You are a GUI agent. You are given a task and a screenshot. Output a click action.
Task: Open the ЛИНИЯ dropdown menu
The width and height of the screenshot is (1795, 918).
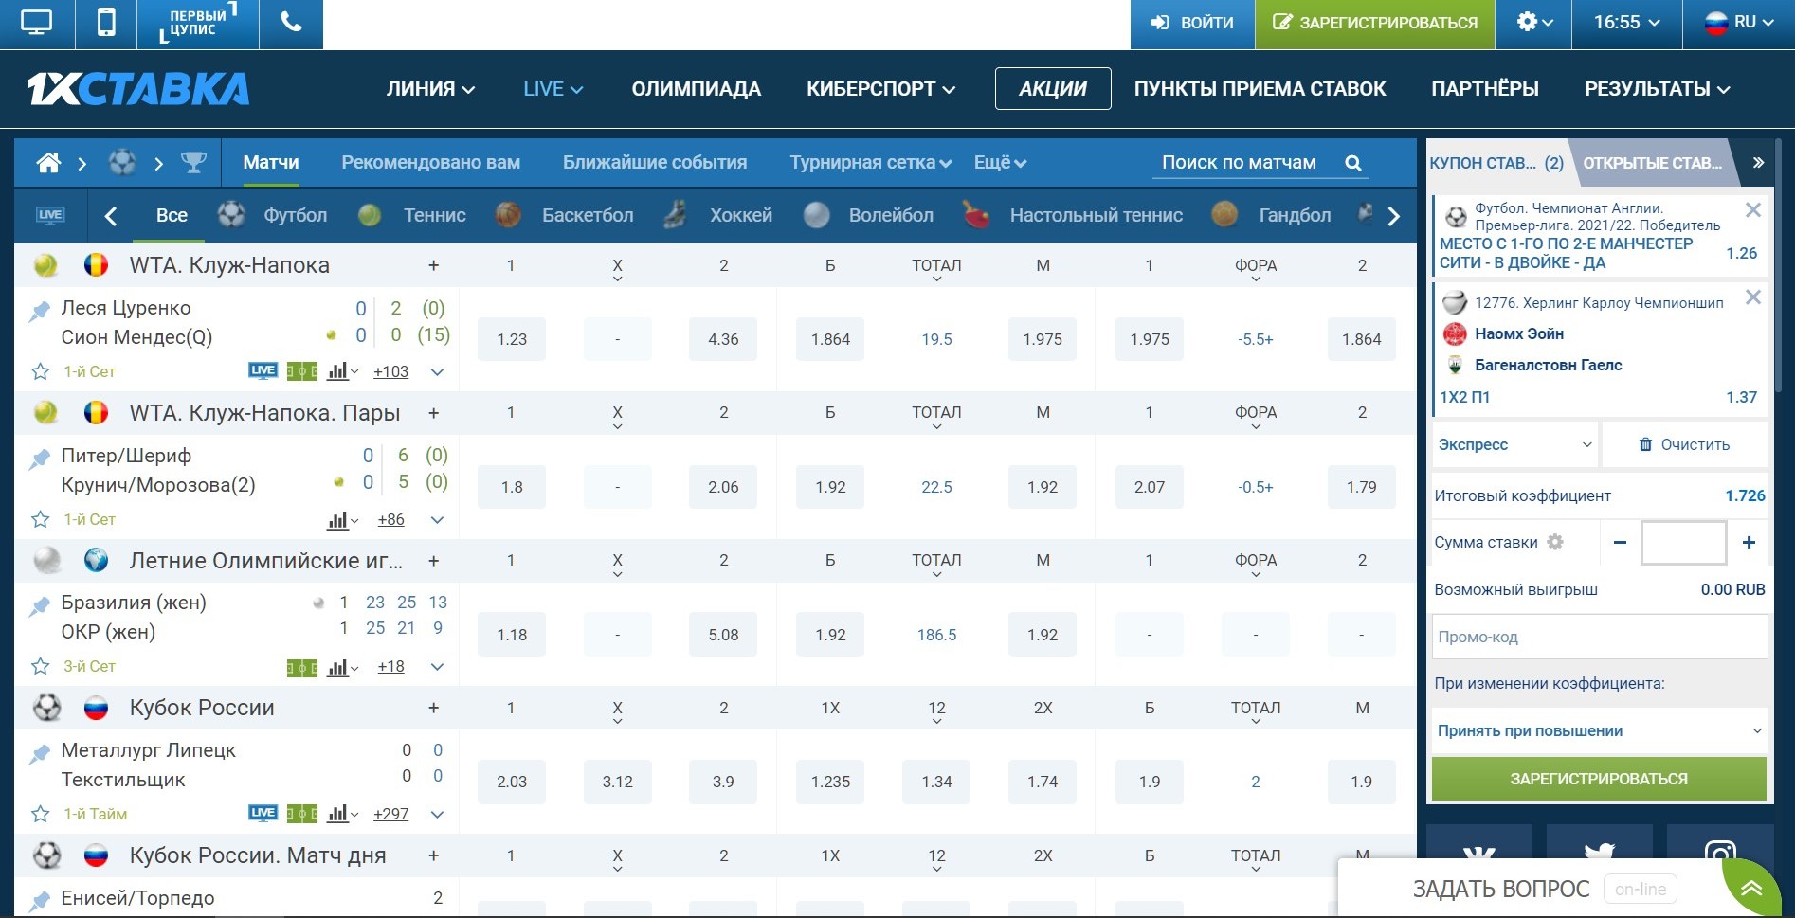(430, 89)
